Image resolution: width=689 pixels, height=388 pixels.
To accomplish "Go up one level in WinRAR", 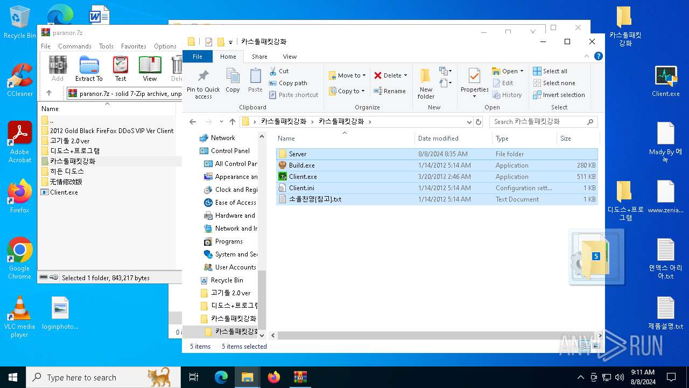I will [49, 93].
